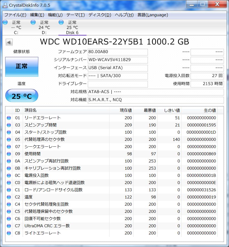Click the transfer mode field SATA/300
The height and width of the screenshot is (247, 229).
(x=118, y=76)
